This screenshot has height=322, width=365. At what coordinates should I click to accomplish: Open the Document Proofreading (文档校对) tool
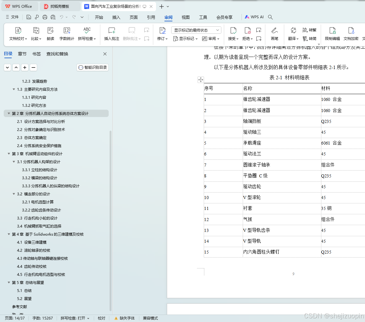click(x=18, y=34)
